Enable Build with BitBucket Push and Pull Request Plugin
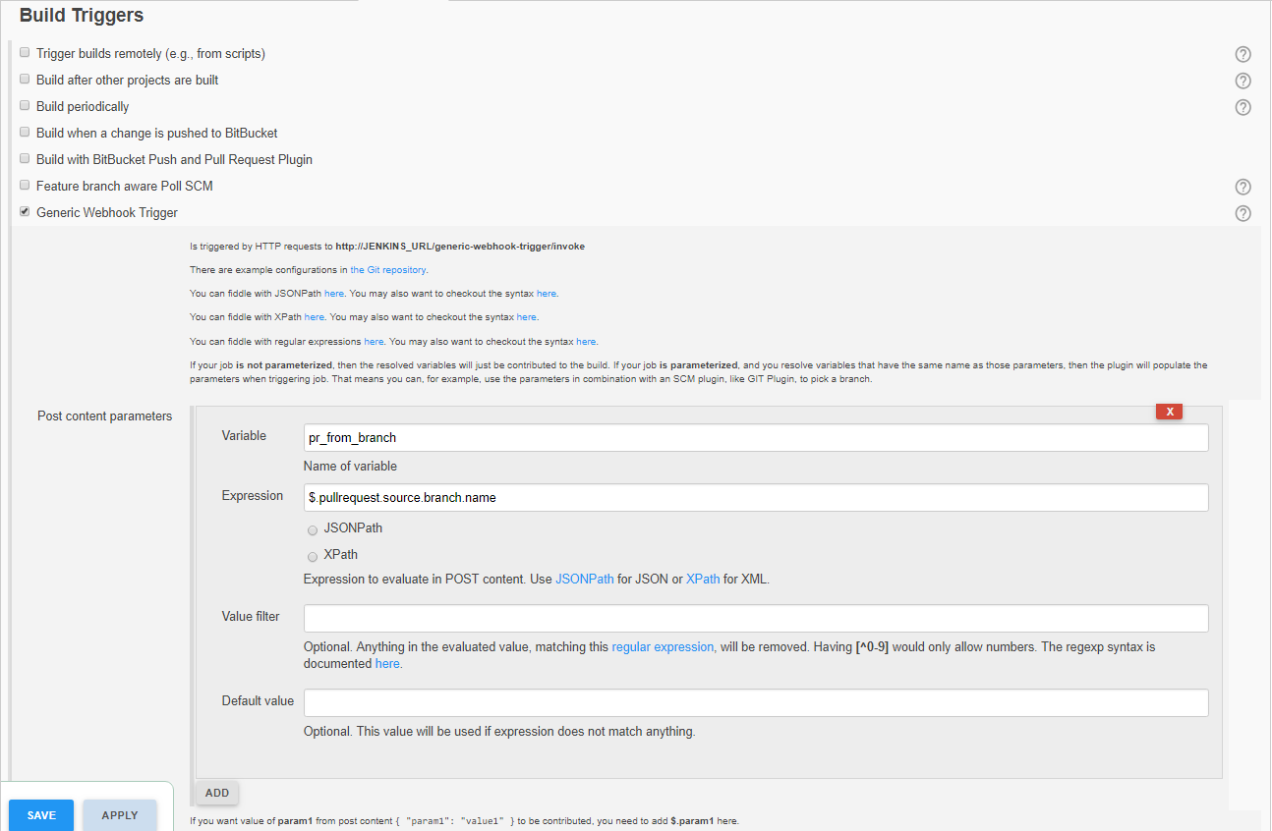 click(24, 158)
